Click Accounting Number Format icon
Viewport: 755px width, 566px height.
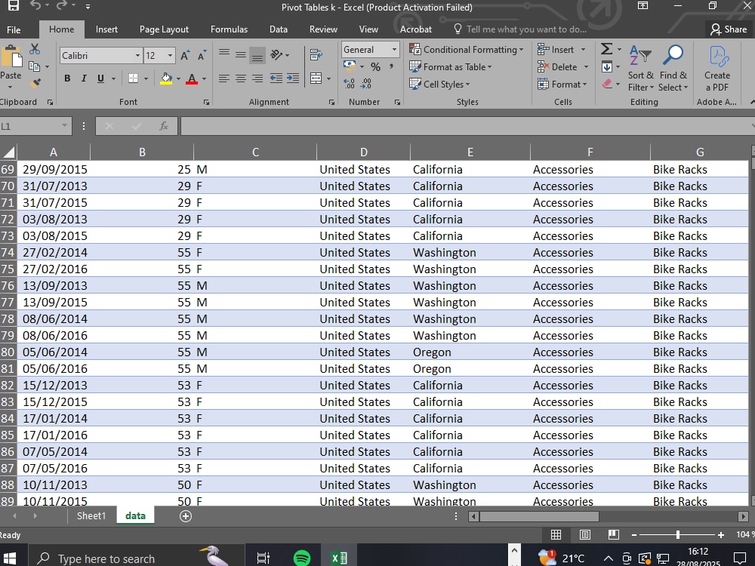(x=349, y=66)
